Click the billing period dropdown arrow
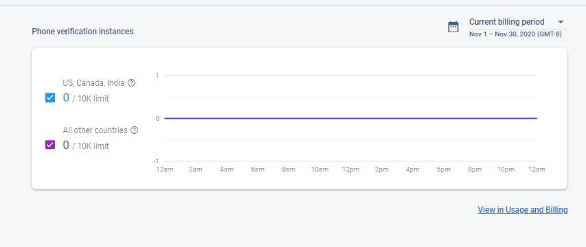The width and height of the screenshot is (586, 247). pyautogui.click(x=560, y=22)
